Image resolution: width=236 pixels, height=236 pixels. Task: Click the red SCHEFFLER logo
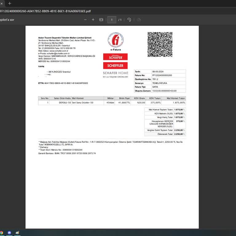116,65
